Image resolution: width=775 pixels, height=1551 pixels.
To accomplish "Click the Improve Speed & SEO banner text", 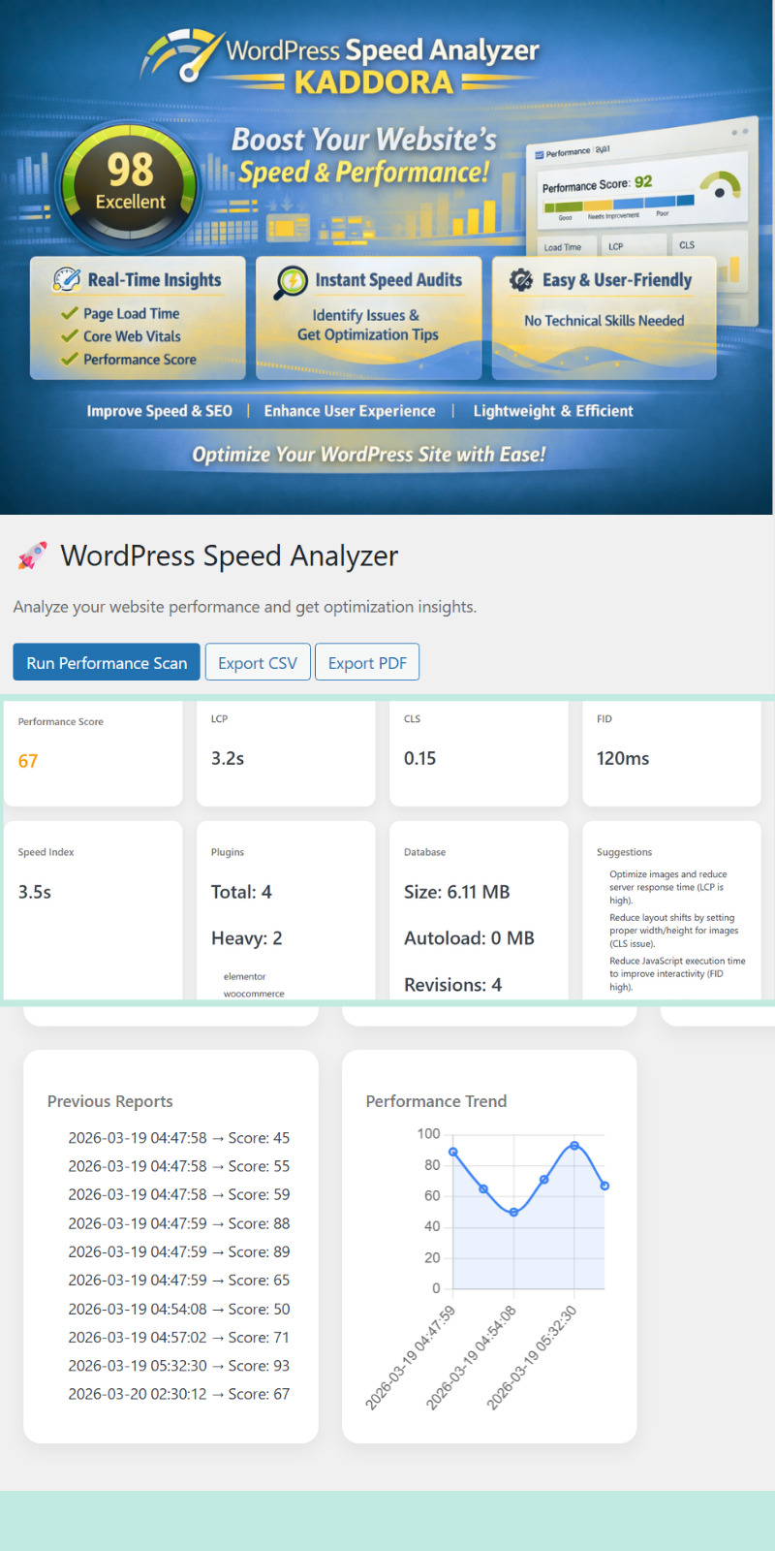I will [x=160, y=411].
